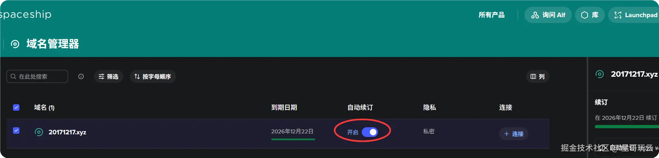Open the 库 hexagon button
The image size is (659, 158).
[x=590, y=15]
